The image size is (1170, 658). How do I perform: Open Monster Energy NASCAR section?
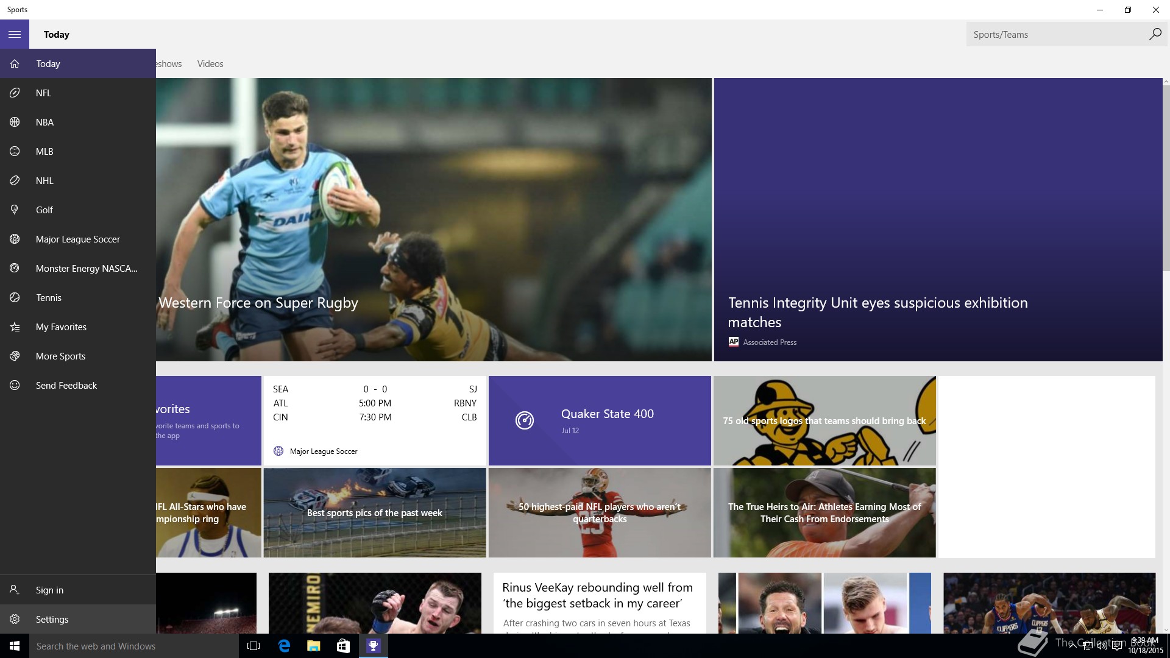point(78,268)
